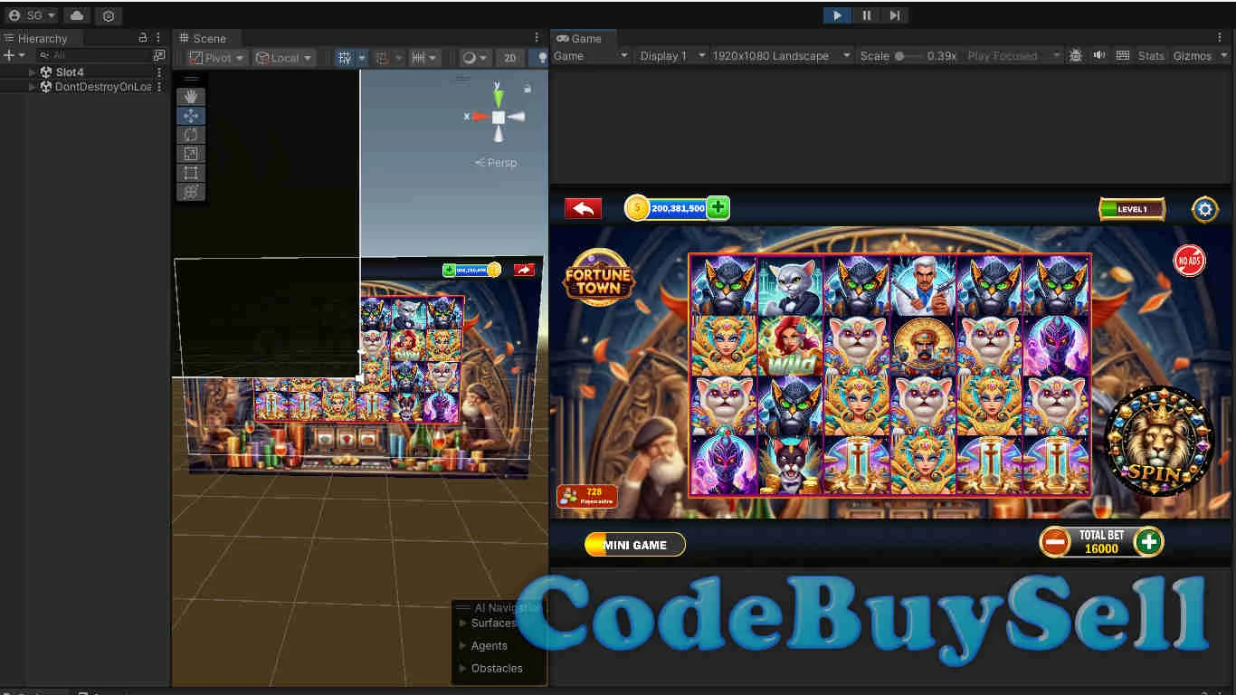Click the Hierarchy search-by-type icon
The width and height of the screenshot is (1236, 695).
(x=159, y=55)
